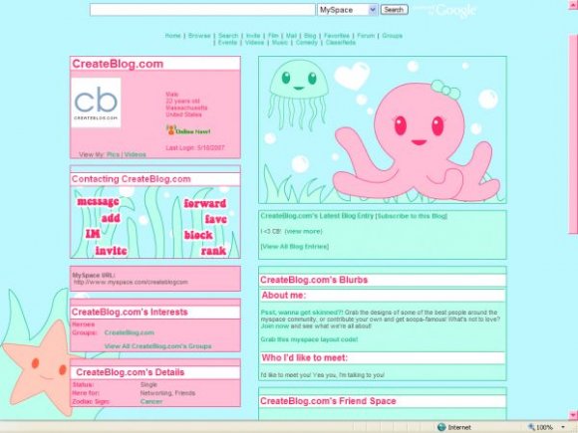Click the 'rank' contact icon
The width and height of the screenshot is (578, 433).
click(x=213, y=251)
